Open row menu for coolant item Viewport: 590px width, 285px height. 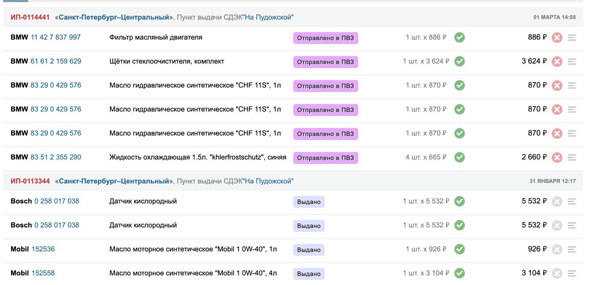coord(572,157)
